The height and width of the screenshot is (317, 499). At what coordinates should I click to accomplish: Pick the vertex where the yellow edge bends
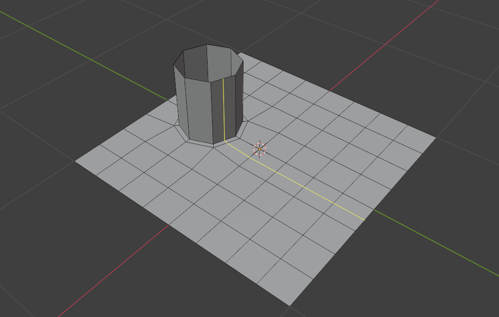tap(225, 140)
